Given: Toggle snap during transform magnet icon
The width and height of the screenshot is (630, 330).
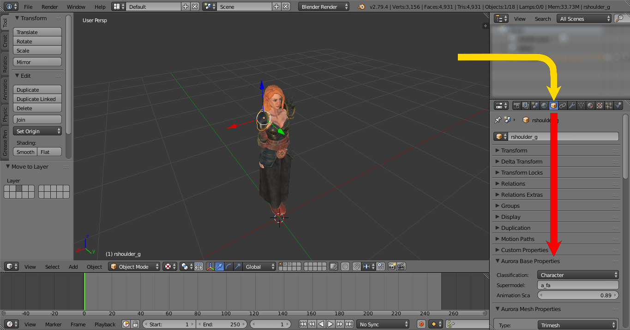Looking at the screenshot, I should coord(356,266).
